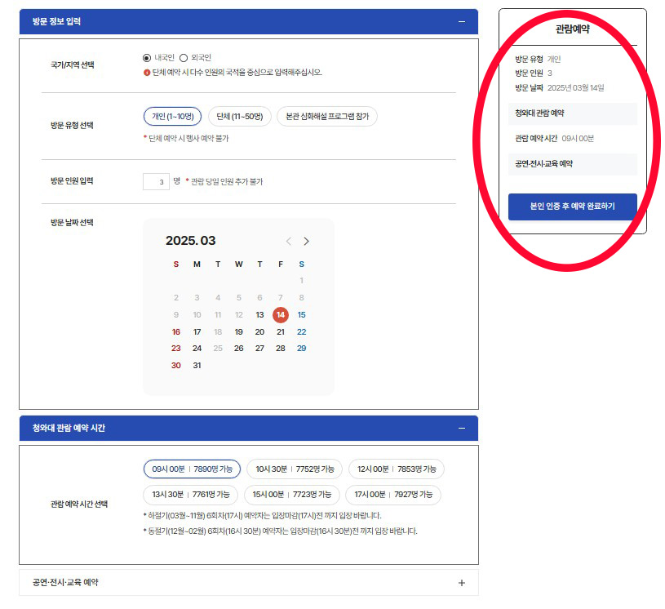Click 본인 인증 후 예약 완료하기 button

pyautogui.click(x=573, y=207)
